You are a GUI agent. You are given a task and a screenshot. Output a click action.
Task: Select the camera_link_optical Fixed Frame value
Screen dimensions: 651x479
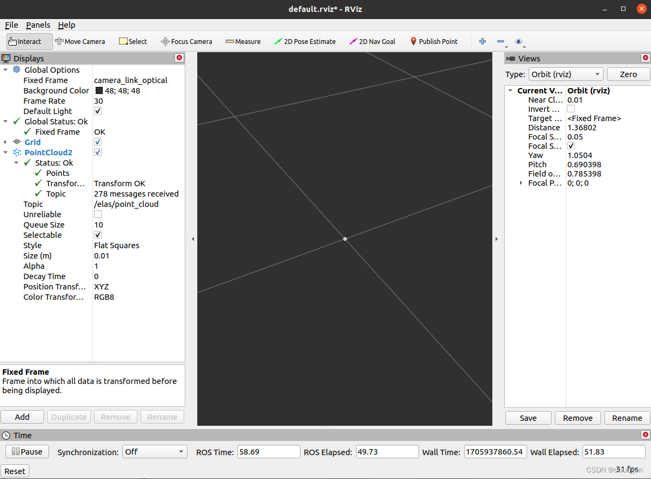(131, 80)
